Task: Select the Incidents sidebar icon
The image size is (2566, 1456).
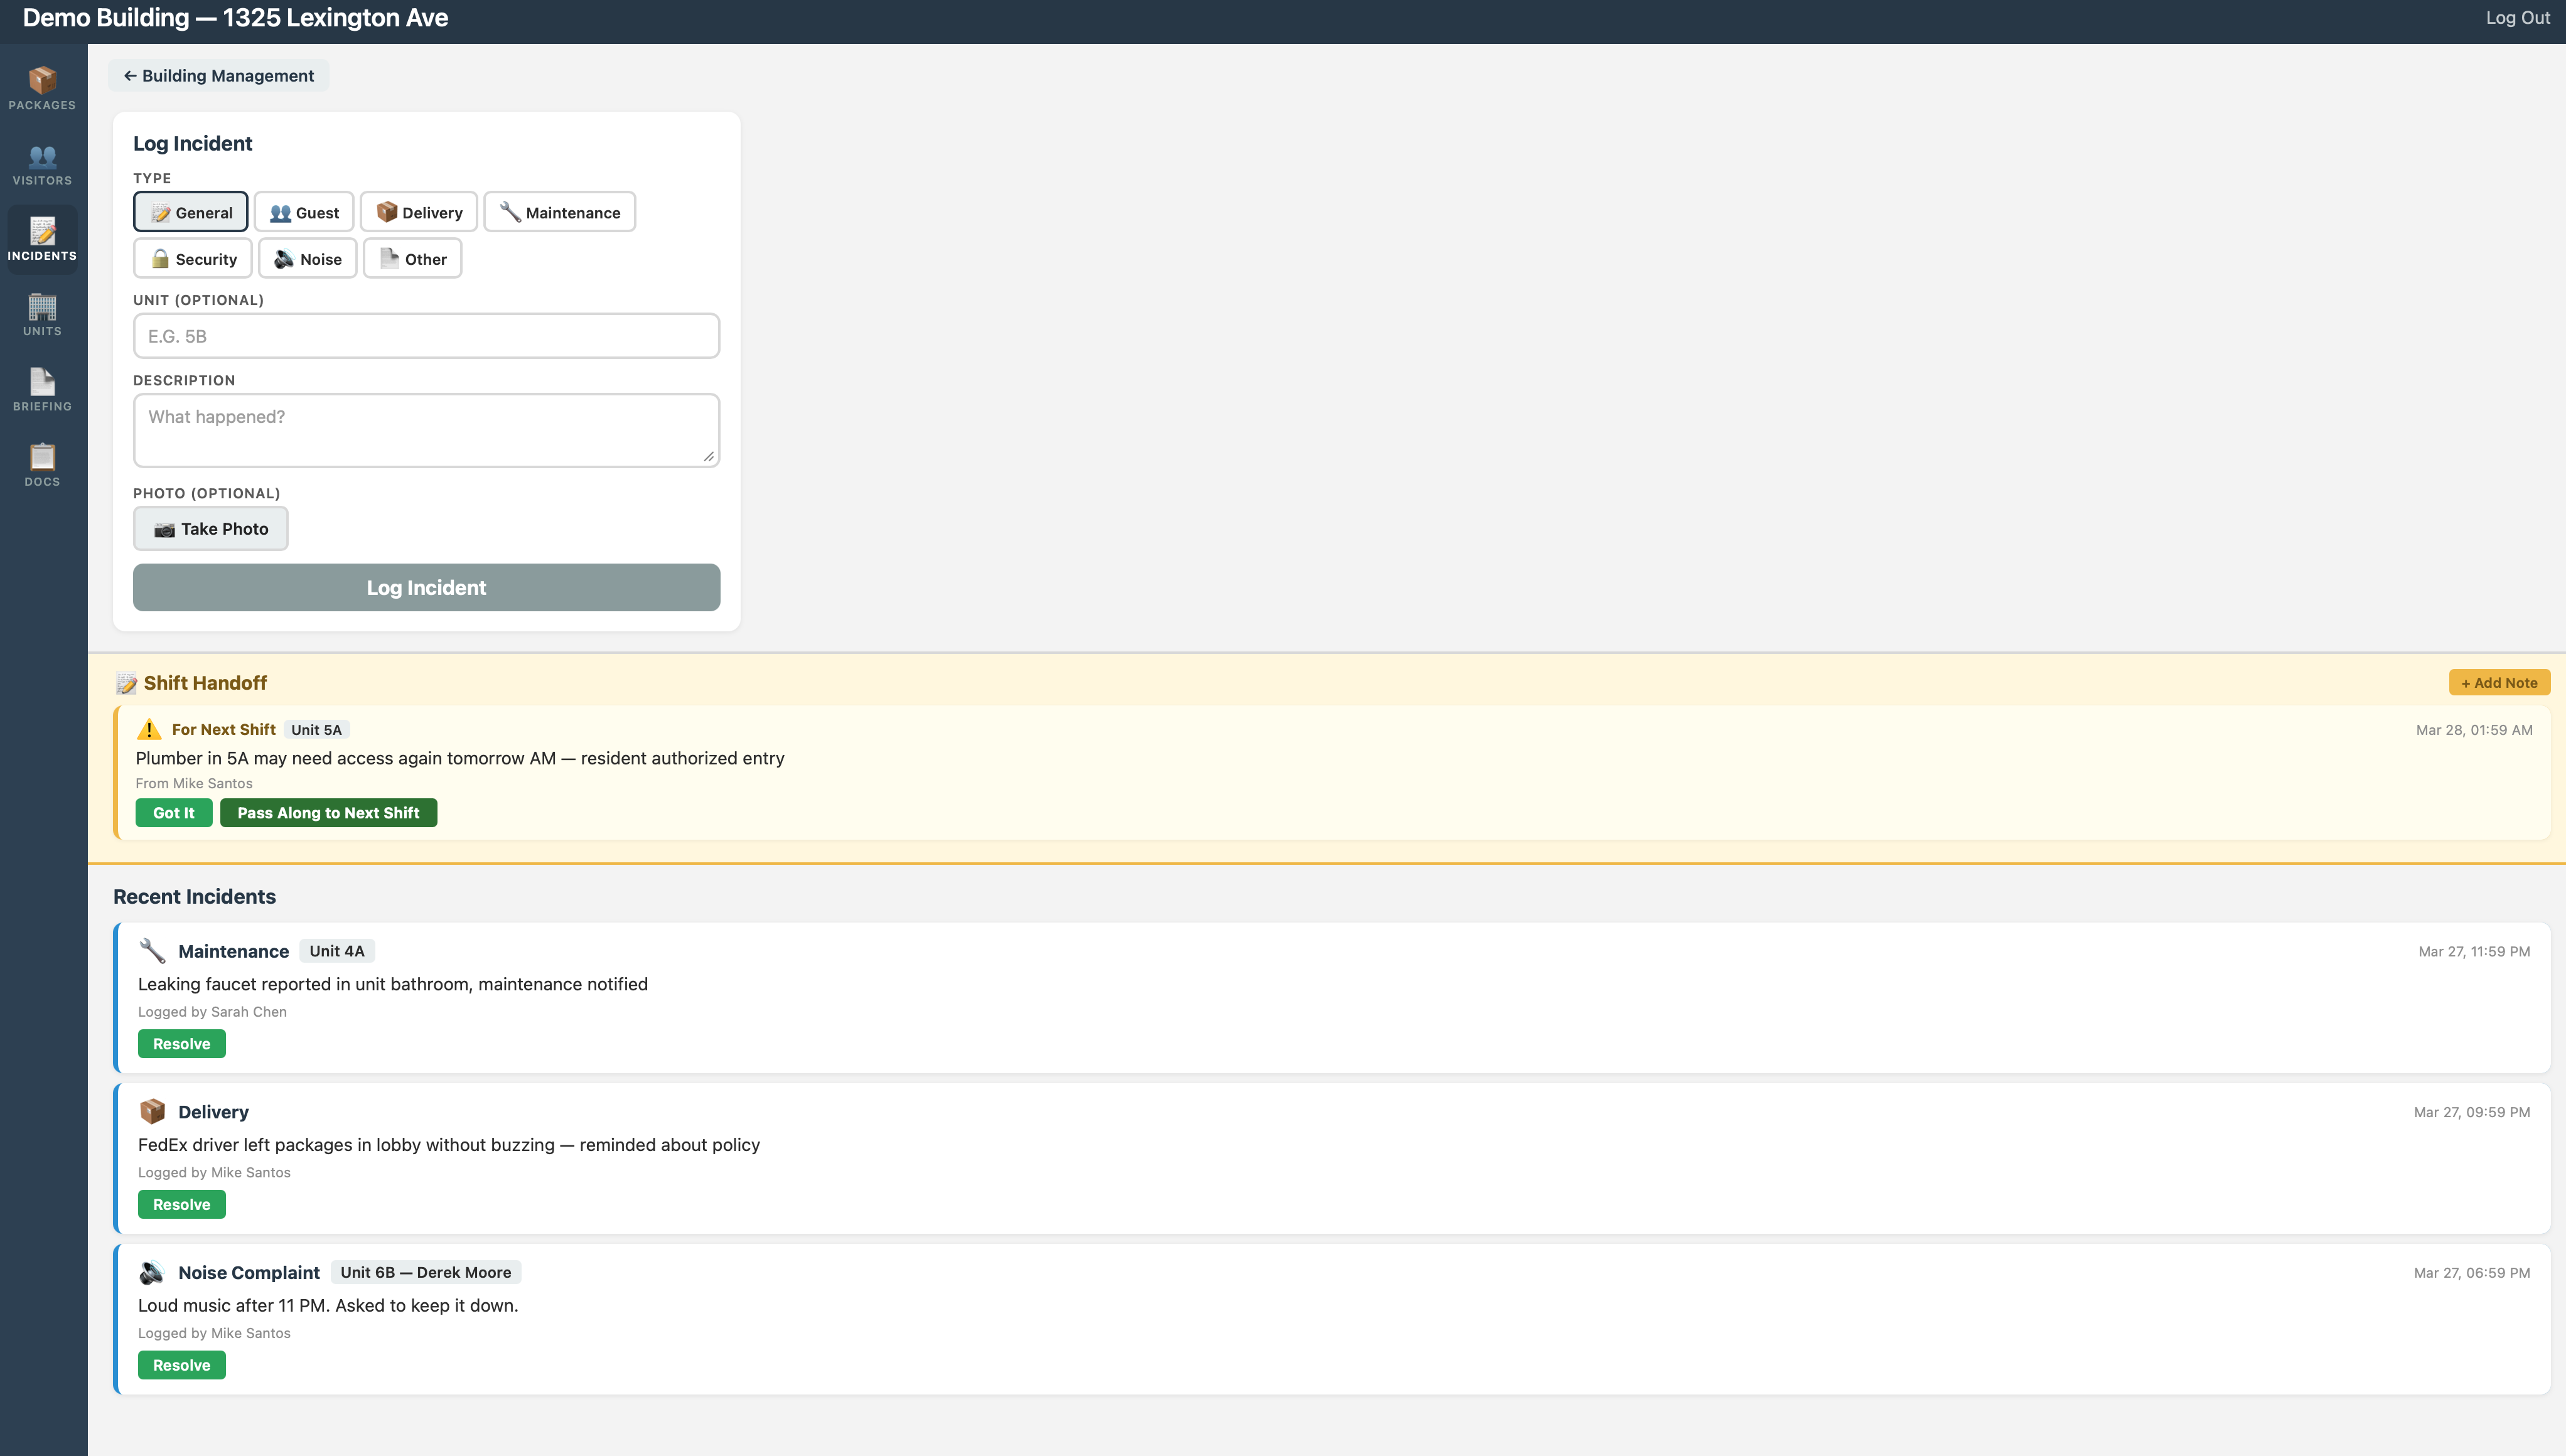Action: (42, 239)
